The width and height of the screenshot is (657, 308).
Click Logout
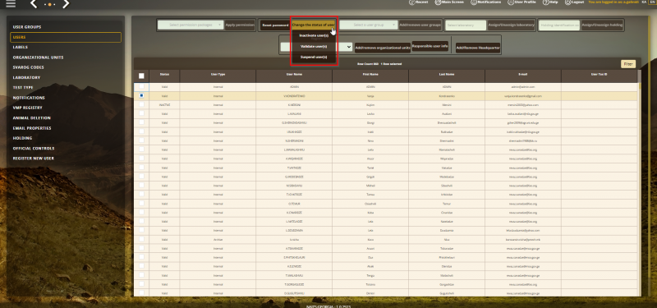tap(574, 2)
